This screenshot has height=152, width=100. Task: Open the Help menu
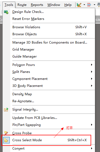[68, 5]
